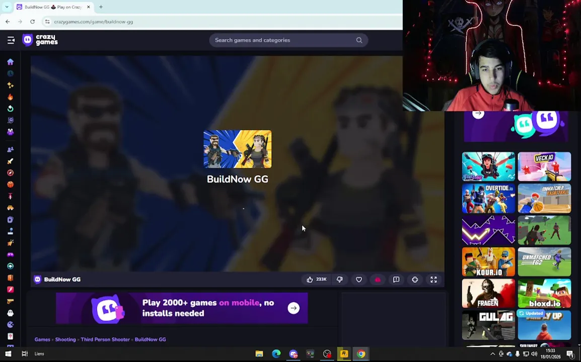Open volume control in system tray
This screenshot has width=581, height=362.
tap(534, 354)
